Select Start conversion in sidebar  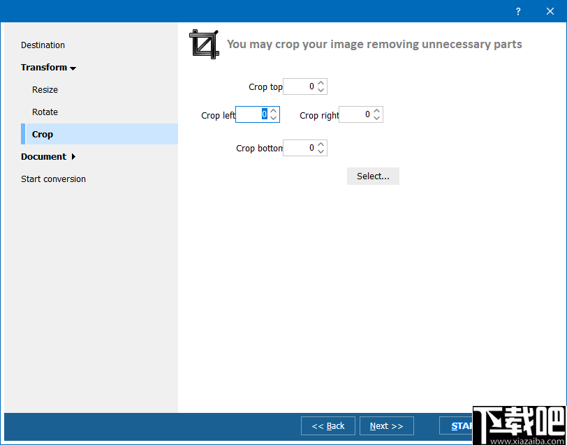click(x=54, y=179)
